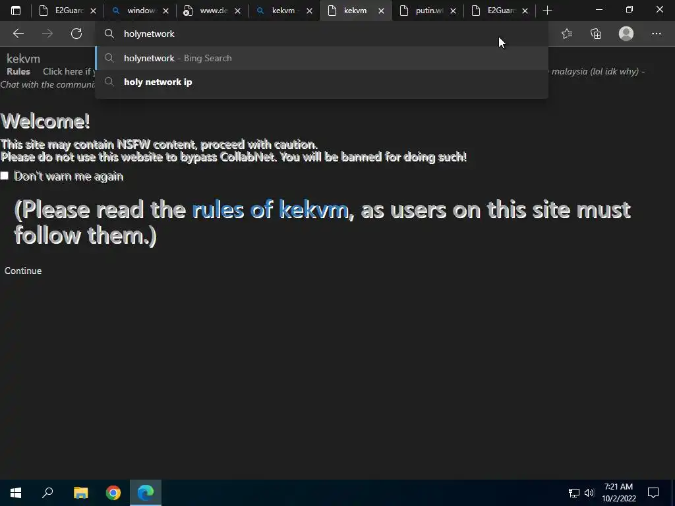Click the kekvm site title
The image size is (675, 506).
tap(23, 59)
